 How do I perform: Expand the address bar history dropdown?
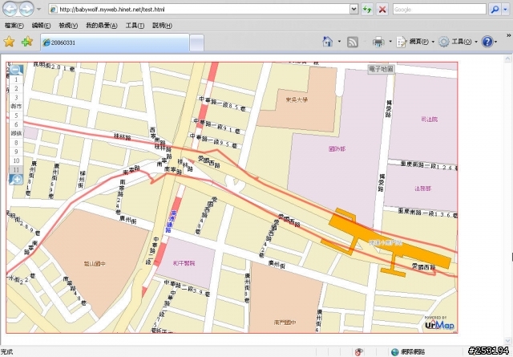353,10
